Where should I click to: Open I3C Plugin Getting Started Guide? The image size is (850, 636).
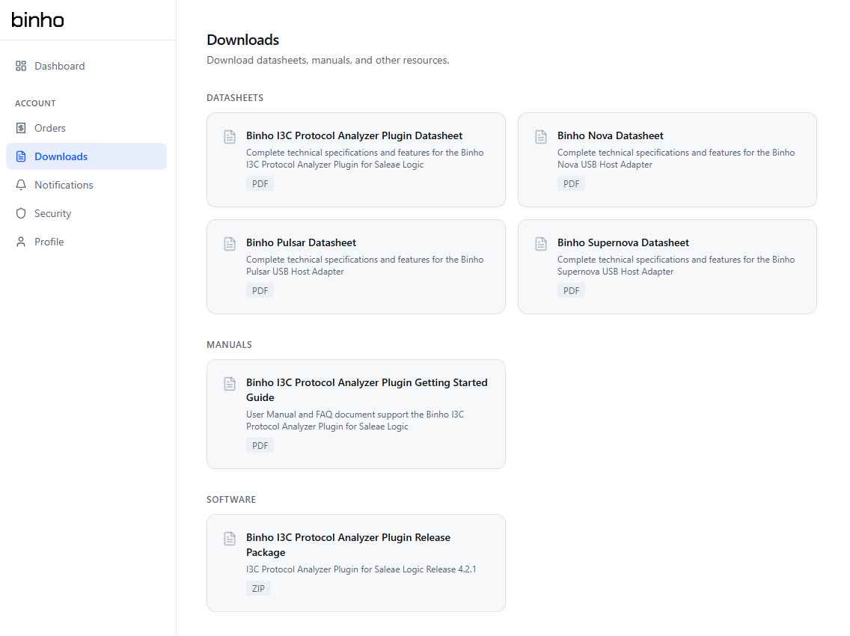[x=367, y=390]
